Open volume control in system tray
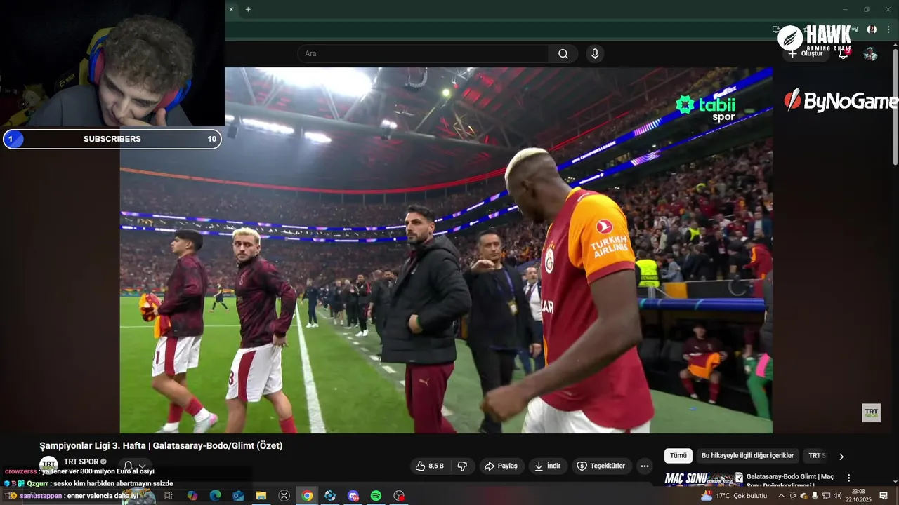899x505 pixels. (837, 496)
